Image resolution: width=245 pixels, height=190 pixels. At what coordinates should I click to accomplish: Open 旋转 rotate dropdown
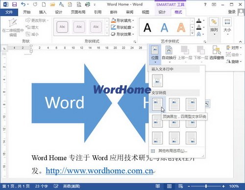tap(234, 61)
